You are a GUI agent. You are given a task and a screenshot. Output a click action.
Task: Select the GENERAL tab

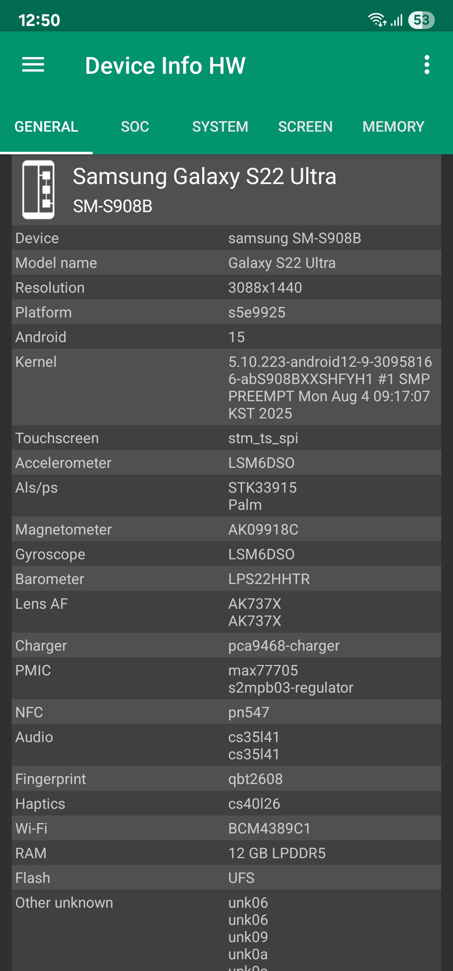46,127
